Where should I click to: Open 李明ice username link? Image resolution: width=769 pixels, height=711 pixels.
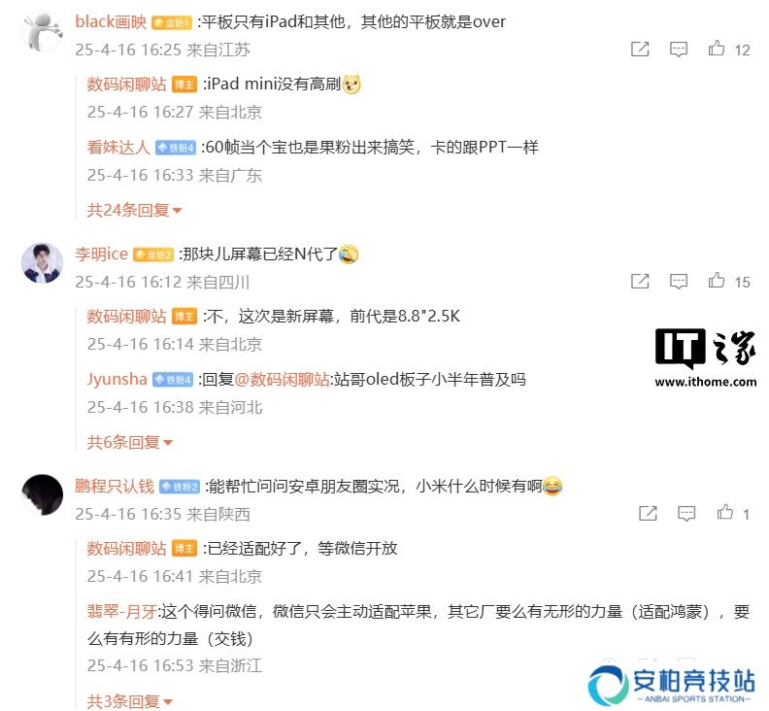(102, 254)
